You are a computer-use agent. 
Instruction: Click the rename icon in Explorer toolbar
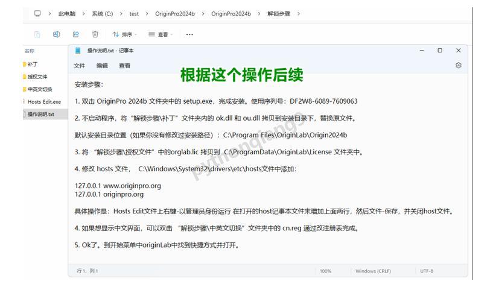coord(56,34)
